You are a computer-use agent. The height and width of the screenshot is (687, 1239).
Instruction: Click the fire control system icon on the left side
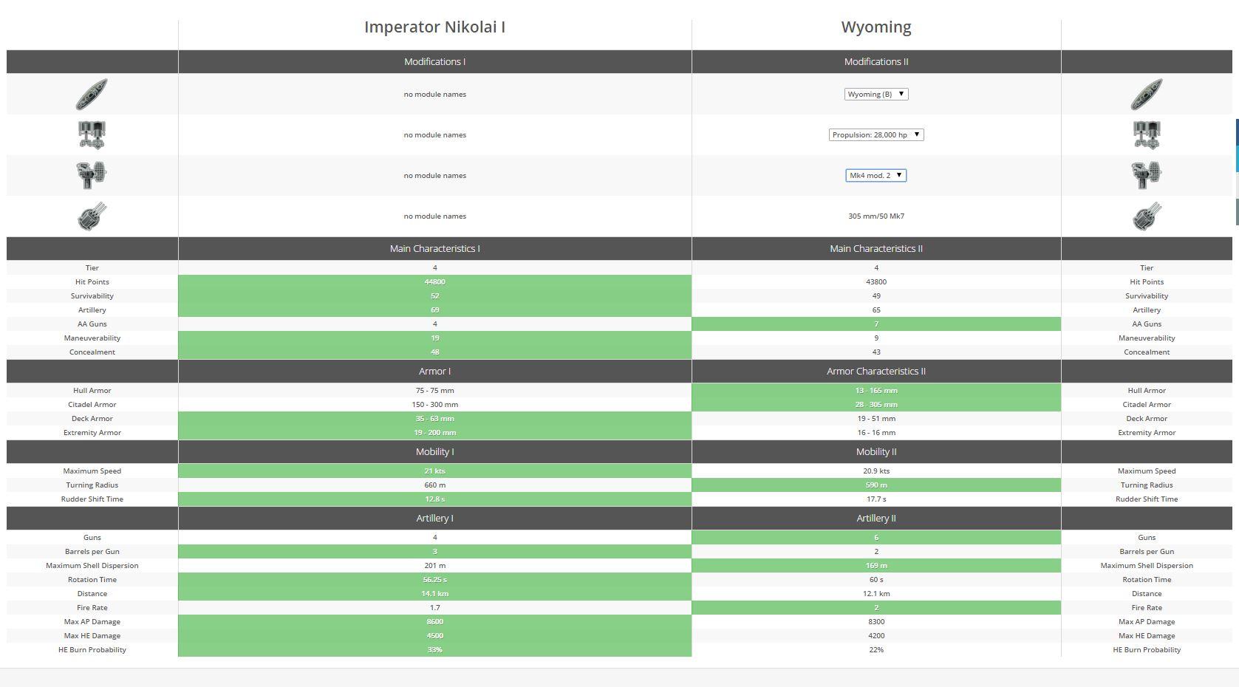(x=92, y=175)
